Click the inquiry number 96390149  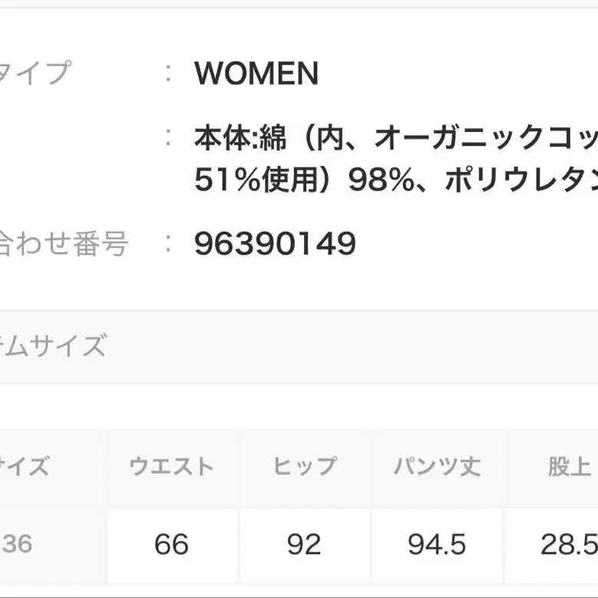pos(275,244)
